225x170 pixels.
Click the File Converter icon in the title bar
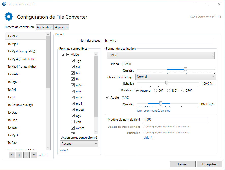pyautogui.click(x=4, y=4)
